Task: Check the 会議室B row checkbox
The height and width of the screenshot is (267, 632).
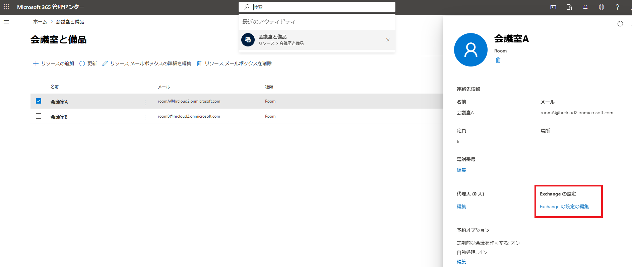Action: coord(39,116)
